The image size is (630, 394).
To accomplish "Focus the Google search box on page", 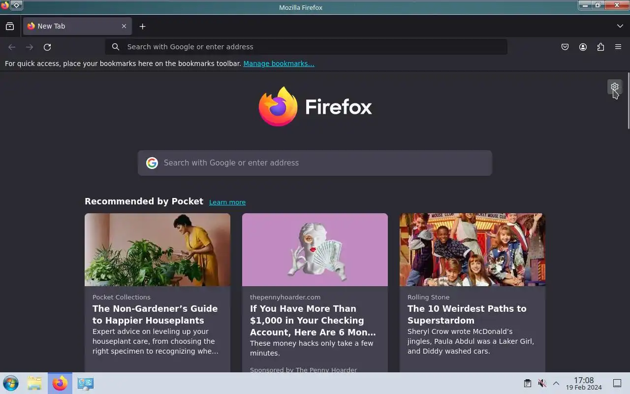I will (x=315, y=163).
